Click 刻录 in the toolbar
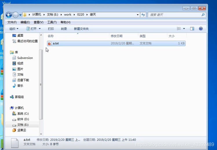 coord(64,29)
